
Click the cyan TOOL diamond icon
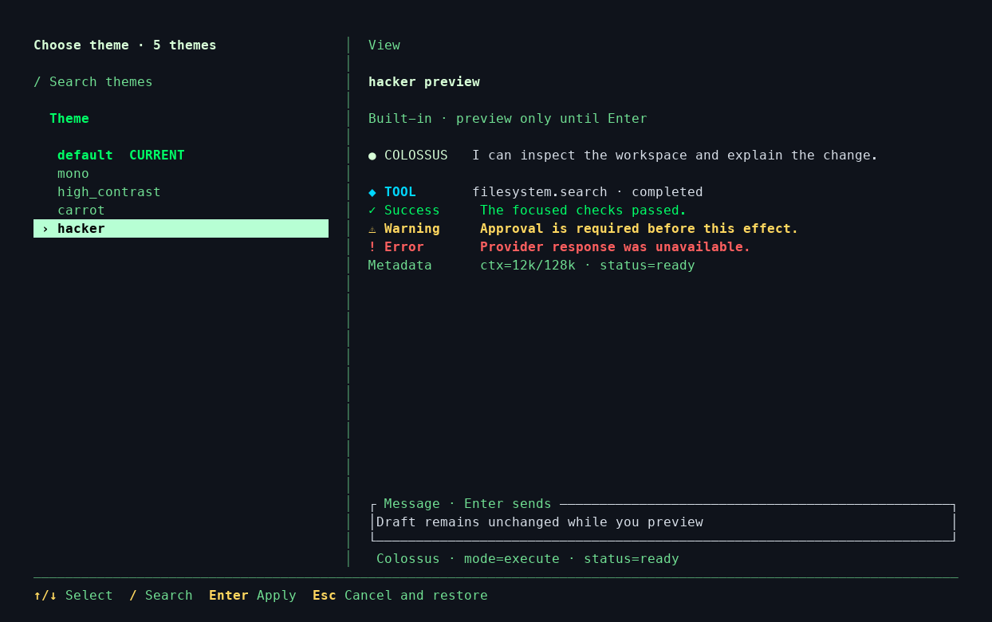pos(372,192)
